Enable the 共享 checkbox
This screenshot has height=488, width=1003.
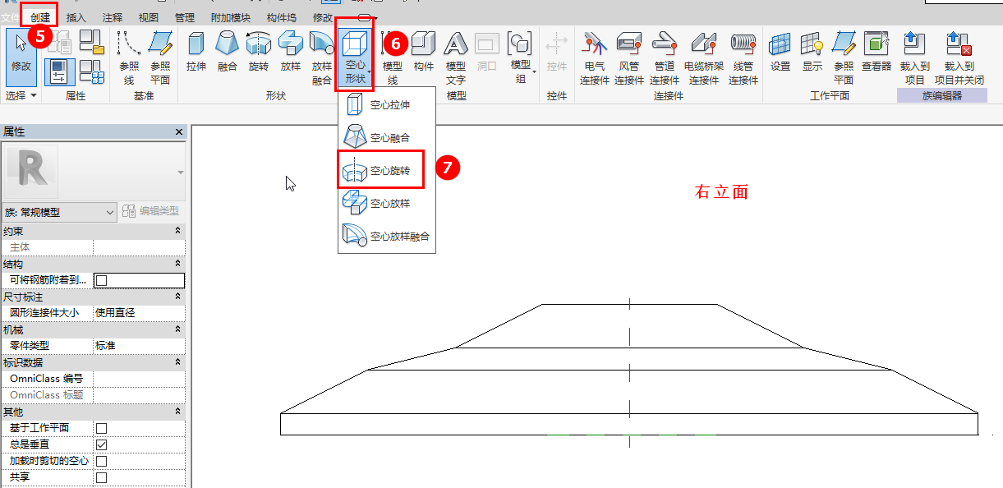(101, 477)
